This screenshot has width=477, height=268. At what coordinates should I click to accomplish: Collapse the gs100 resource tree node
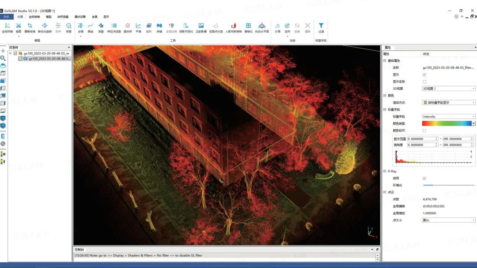(x=10, y=53)
